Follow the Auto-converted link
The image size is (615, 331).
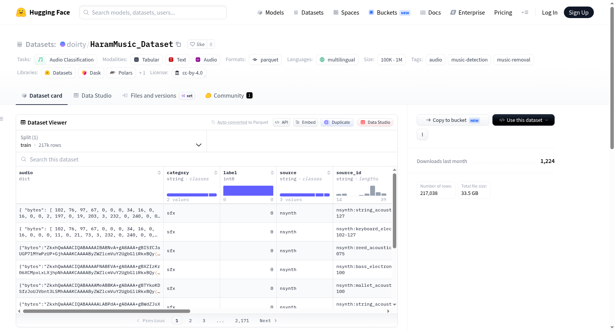(x=232, y=122)
